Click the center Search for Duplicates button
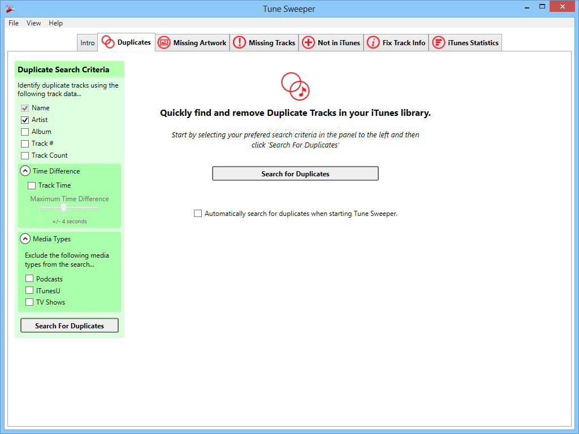579x434 pixels. point(295,173)
